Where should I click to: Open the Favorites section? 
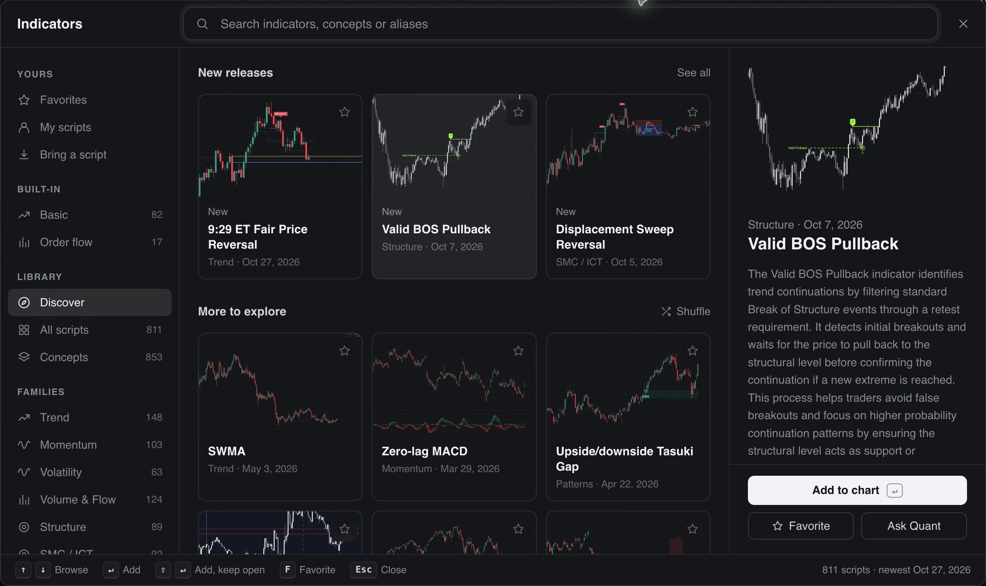pyautogui.click(x=89, y=100)
